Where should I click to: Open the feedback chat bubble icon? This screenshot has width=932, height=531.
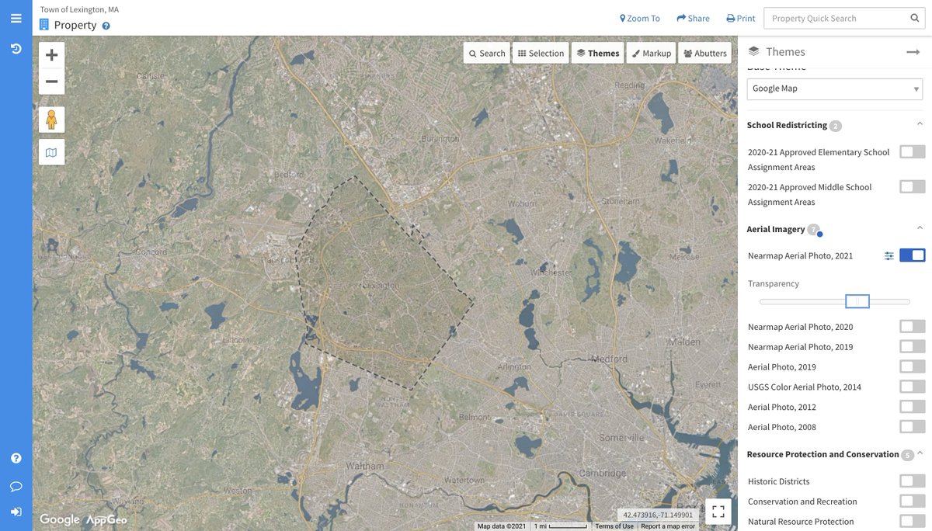[x=16, y=487]
